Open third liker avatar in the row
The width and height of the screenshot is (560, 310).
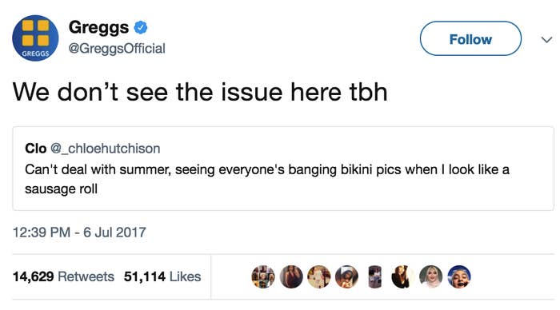click(319, 276)
